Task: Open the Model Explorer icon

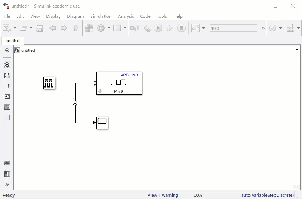Action: 117,28
